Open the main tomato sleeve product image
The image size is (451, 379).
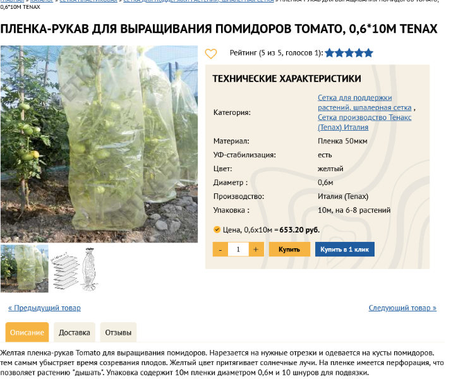click(x=99, y=144)
